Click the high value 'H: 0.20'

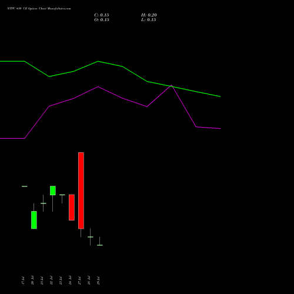[149, 15]
